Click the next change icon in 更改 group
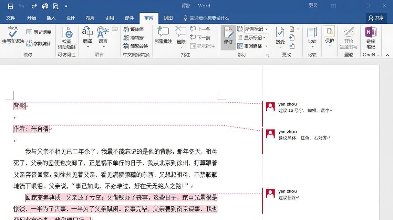This screenshot has width=393, height=220. click(x=292, y=46)
